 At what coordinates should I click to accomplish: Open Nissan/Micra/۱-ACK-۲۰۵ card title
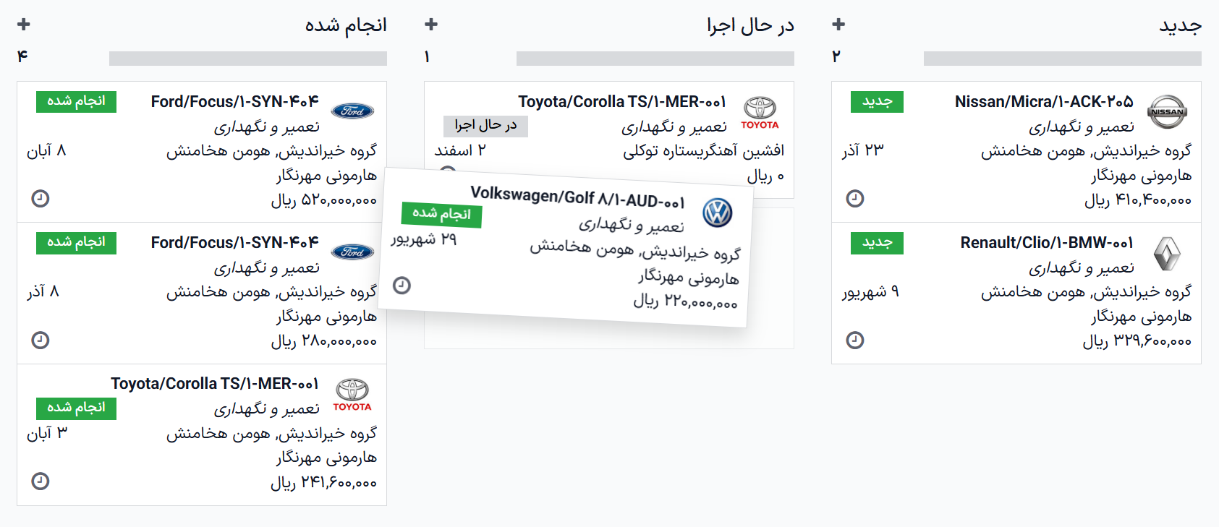[x=1043, y=101]
